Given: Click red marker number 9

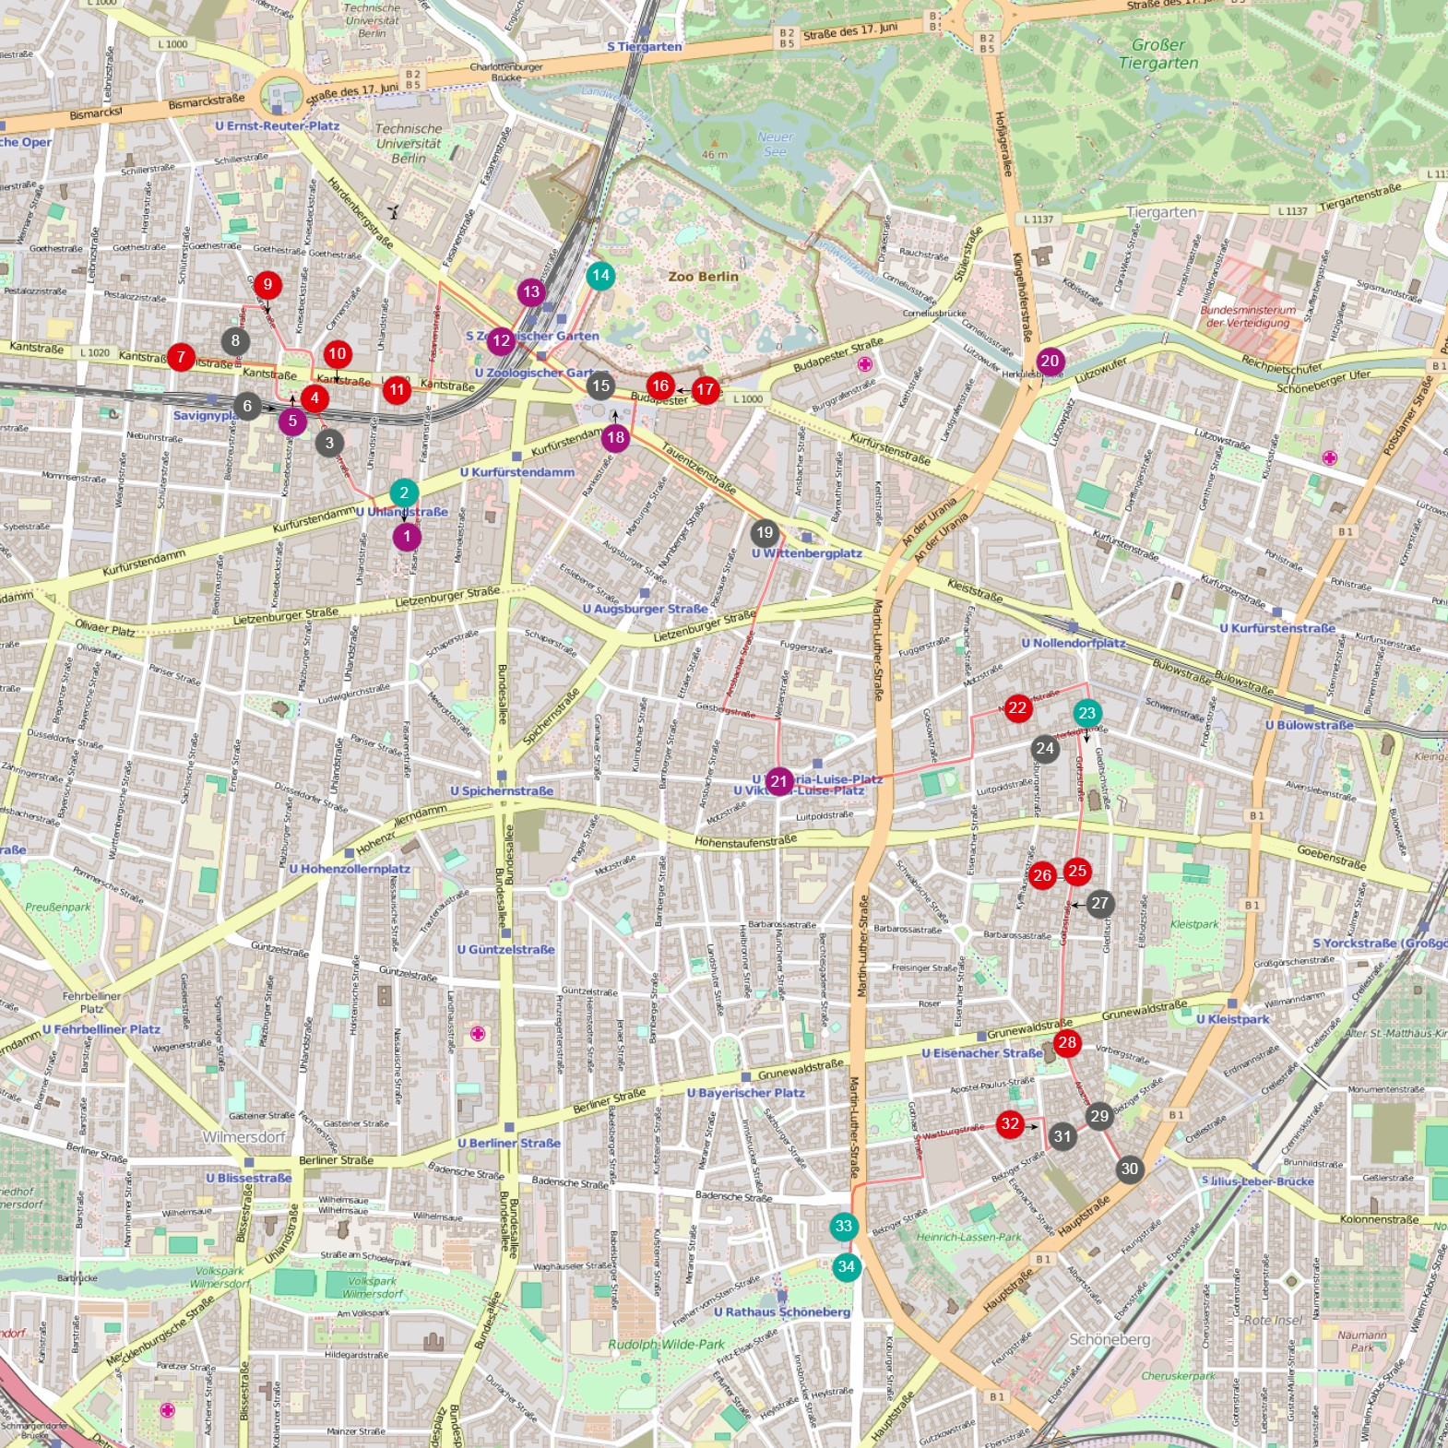Looking at the screenshot, I should [x=267, y=285].
